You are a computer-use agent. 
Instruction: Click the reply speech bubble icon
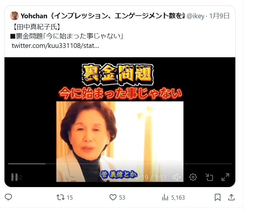pyautogui.click(x=8, y=197)
